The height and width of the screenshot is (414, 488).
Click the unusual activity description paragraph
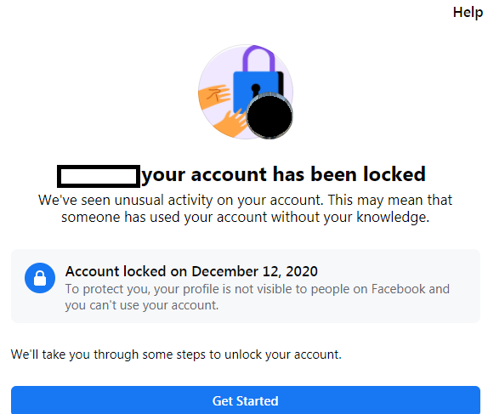[245, 208]
